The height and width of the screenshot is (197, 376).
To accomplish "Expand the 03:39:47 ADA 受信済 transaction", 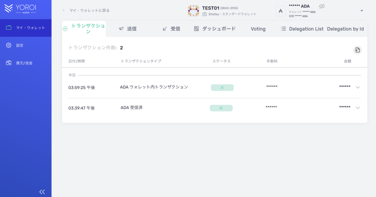I will pyautogui.click(x=358, y=108).
